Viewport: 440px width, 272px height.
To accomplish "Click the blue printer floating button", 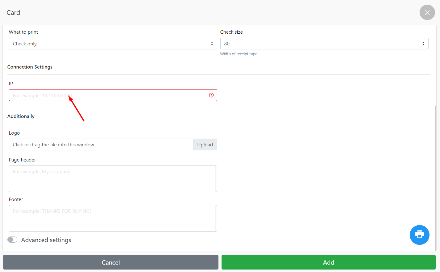I will pos(419,235).
